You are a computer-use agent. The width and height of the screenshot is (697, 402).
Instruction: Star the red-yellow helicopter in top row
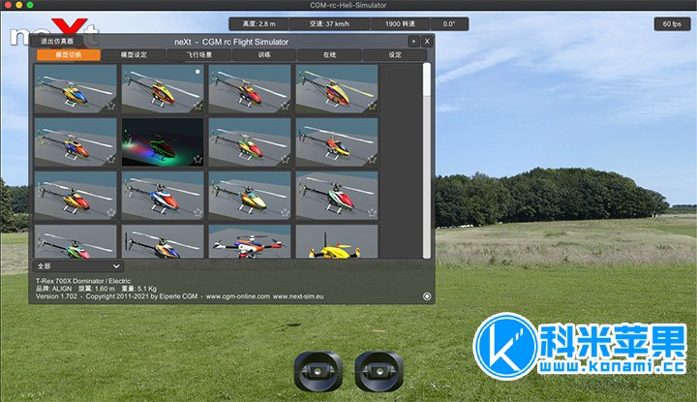coord(285,106)
